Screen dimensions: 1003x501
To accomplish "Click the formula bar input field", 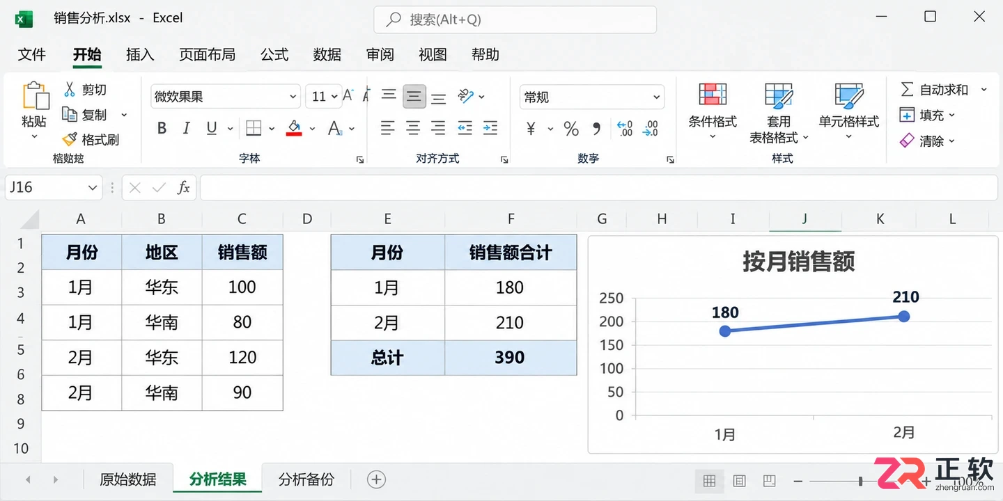I will coord(599,187).
